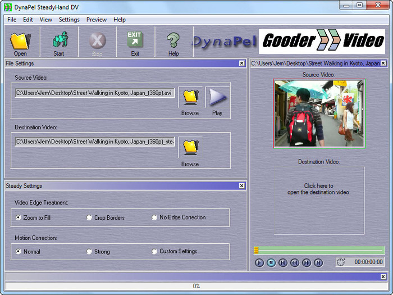Click the orange timeline position marker
The image size is (393, 295).
pyautogui.click(x=256, y=250)
